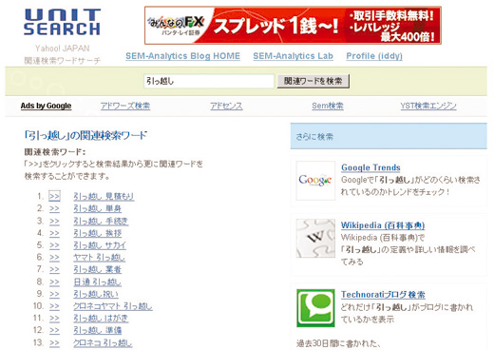Open Profile (iddy) link
The image size is (494, 350).
click(x=374, y=56)
